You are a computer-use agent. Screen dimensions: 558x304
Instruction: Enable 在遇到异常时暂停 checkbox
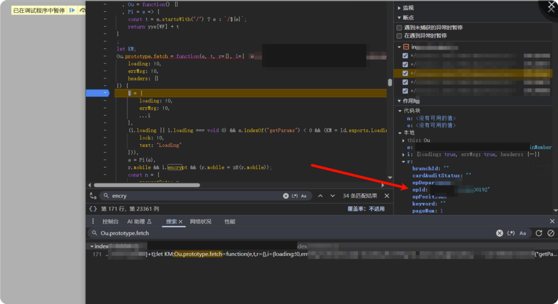[399, 36]
